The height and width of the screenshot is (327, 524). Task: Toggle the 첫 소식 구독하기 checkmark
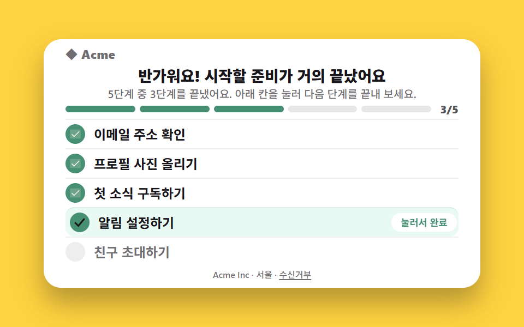pos(75,193)
